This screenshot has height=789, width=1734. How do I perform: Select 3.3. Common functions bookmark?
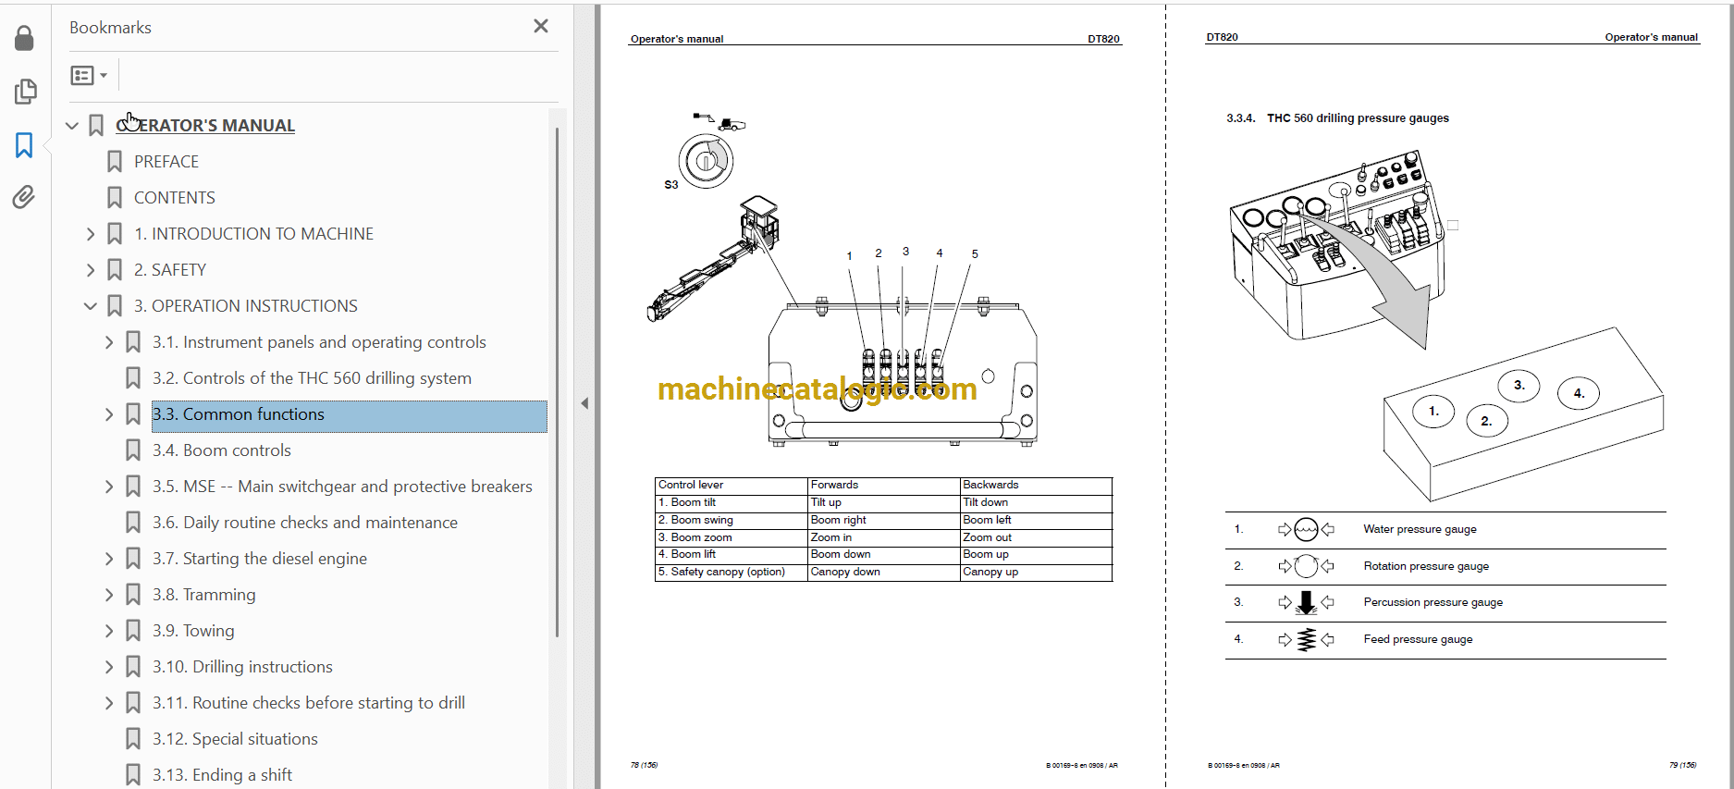click(x=350, y=414)
